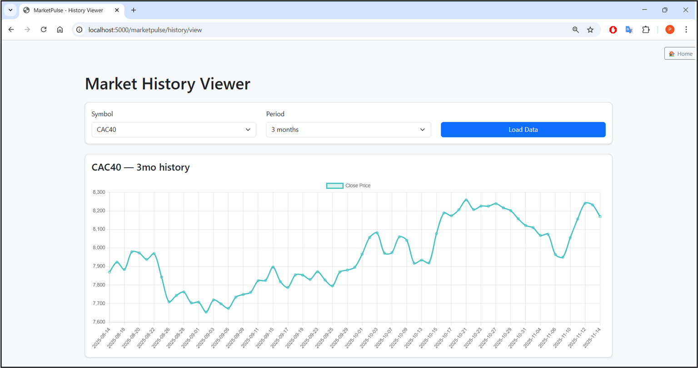
Task: Open Google Translate from the toolbar
Action: [629, 30]
